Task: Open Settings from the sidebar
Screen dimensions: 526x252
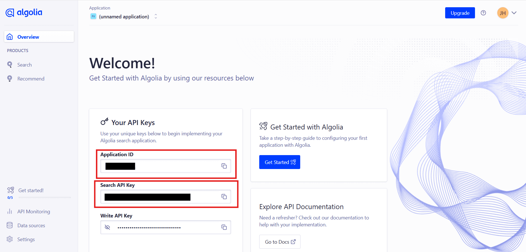Action: (26, 239)
